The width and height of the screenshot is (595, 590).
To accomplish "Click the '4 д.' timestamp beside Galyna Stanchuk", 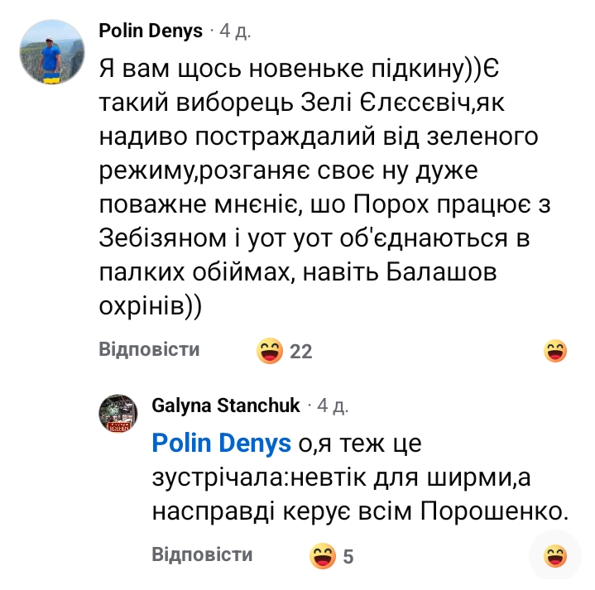I will [x=333, y=405].
